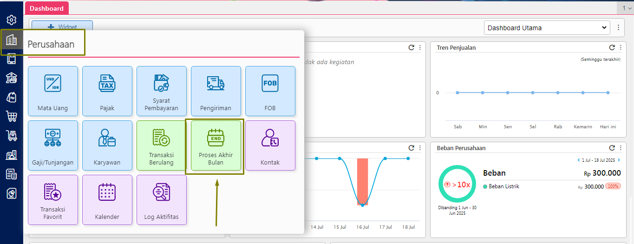Refresh the Tren Penjualan widget

[x=612, y=47]
